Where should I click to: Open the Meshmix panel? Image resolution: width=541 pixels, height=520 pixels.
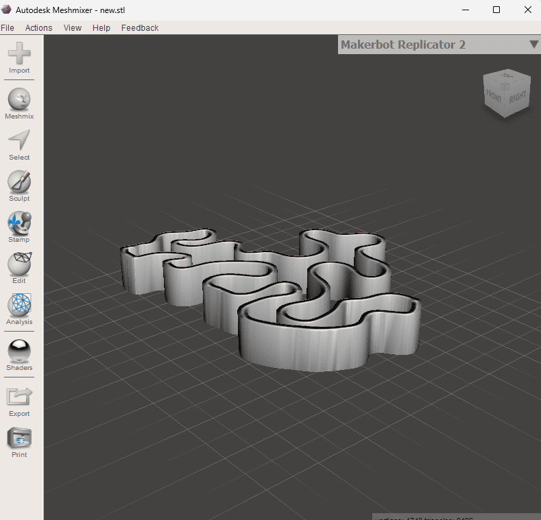tap(19, 103)
